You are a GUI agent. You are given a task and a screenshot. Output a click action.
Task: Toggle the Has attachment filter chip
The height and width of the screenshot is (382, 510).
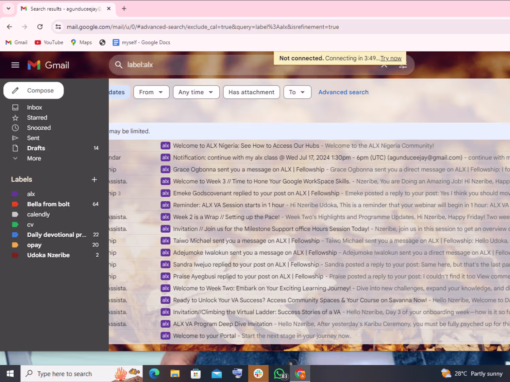coord(251,92)
